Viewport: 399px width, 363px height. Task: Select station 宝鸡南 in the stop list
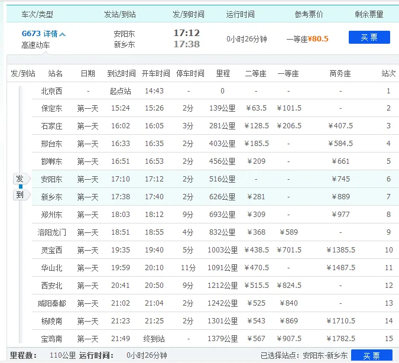51,339
